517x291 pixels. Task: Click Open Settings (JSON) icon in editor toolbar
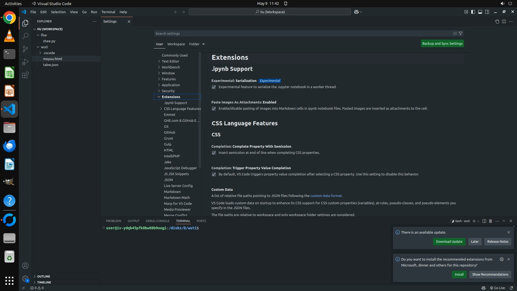click(x=497, y=22)
